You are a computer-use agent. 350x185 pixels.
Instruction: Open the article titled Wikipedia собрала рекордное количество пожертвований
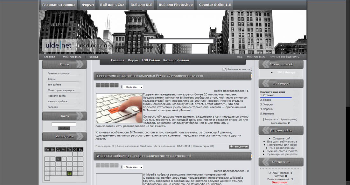[144, 156]
